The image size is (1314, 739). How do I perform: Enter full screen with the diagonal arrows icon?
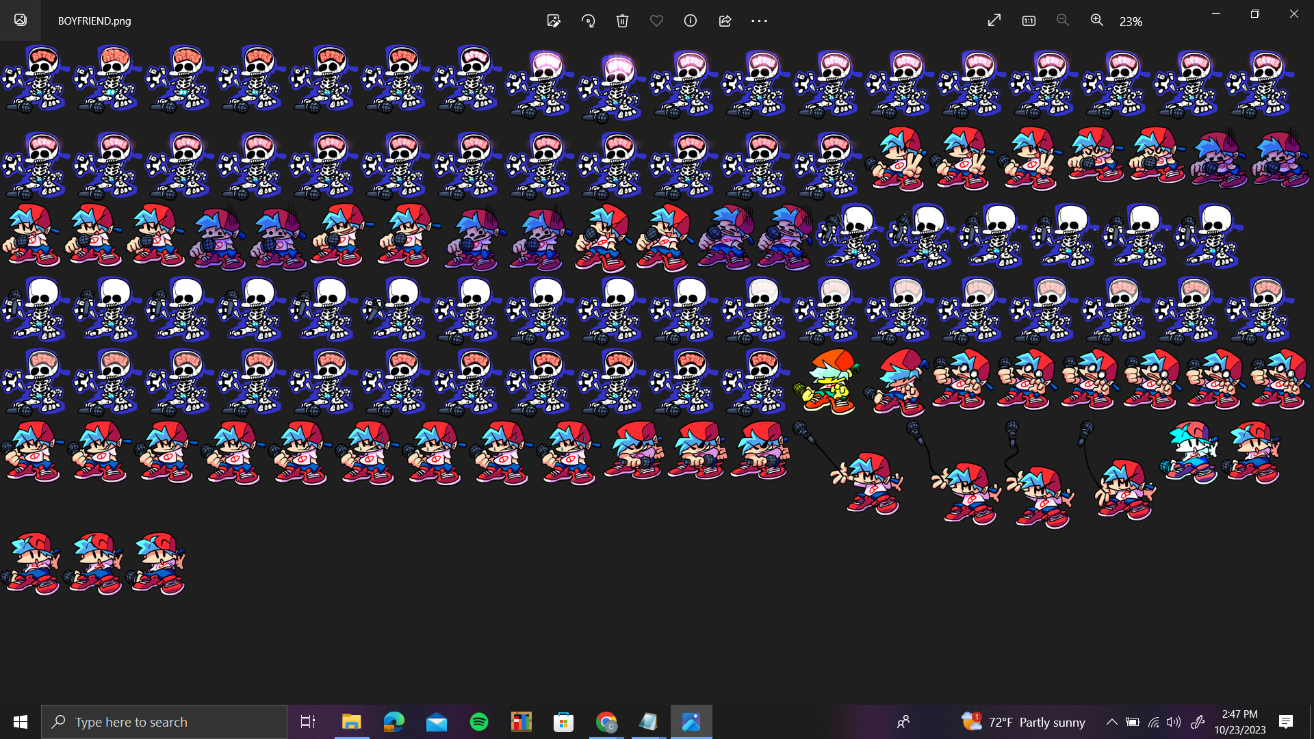994,21
